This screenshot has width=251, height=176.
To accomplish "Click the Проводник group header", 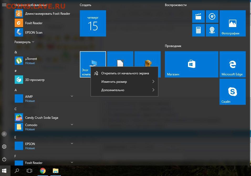I will [x=173, y=46].
